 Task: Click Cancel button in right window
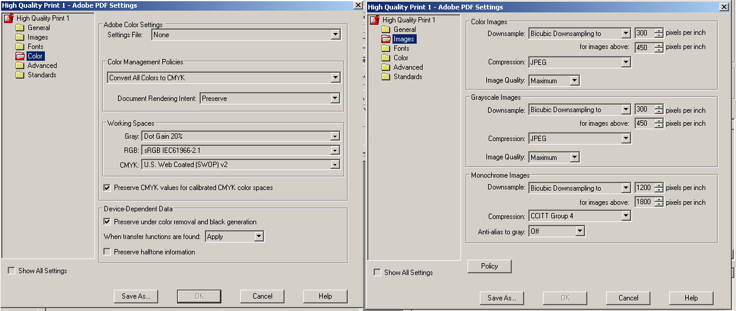coord(629,298)
